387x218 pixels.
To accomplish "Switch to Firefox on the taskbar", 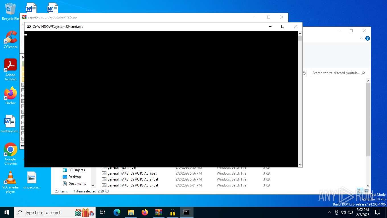I will [145, 212].
